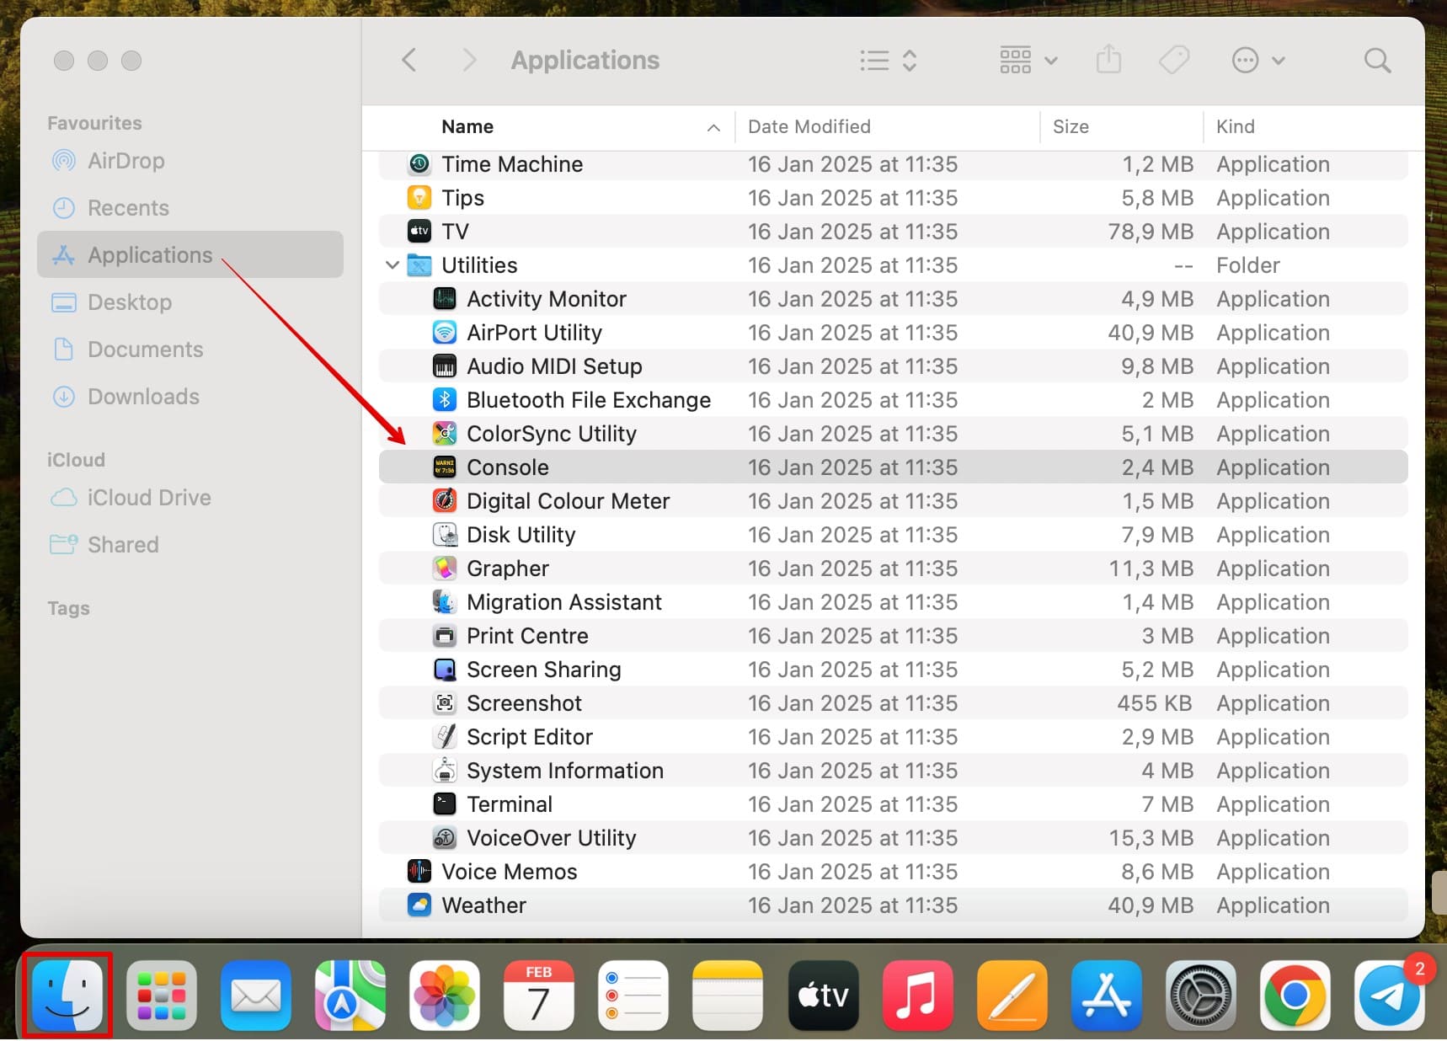Collapse the Utilities folder disclosure triangle
Image resolution: width=1447 pixels, height=1041 pixels.
click(392, 264)
